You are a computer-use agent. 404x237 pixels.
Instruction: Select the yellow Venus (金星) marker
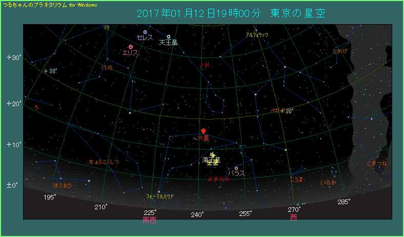click(212, 155)
